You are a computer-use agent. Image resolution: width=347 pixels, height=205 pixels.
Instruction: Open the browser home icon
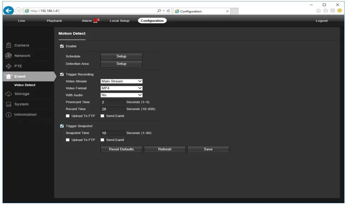(318, 11)
